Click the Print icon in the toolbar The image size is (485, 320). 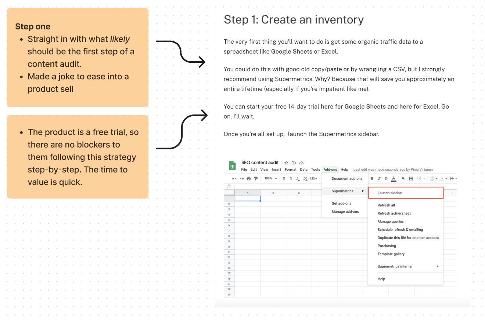point(249,179)
